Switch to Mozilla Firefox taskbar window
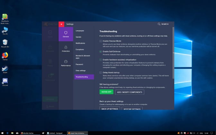216x135 pixels. pyautogui.click(x=30, y=133)
